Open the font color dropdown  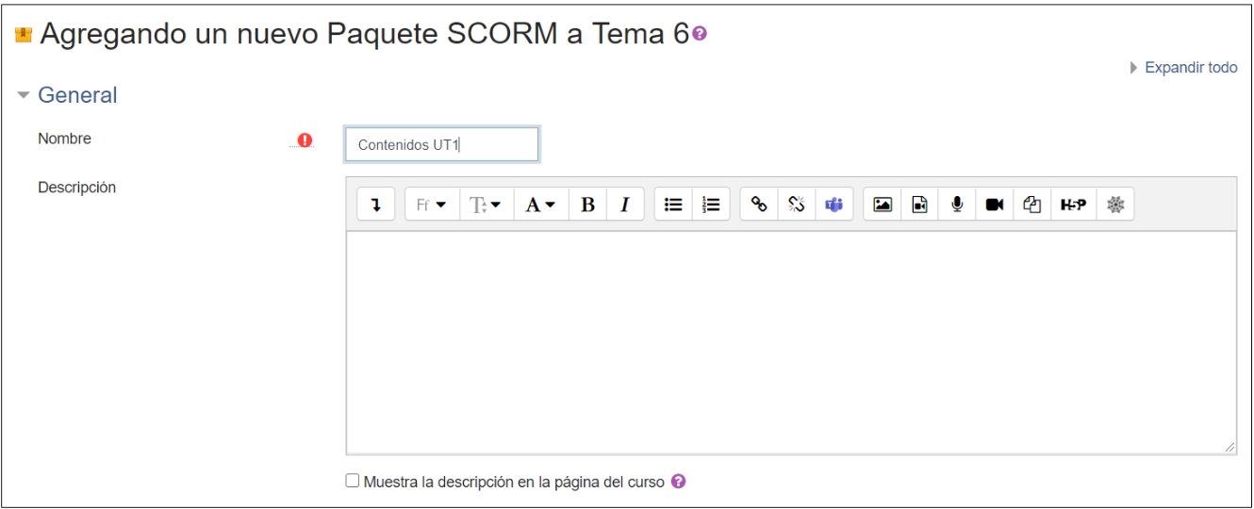pyautogui.click(x=541, y=205)
